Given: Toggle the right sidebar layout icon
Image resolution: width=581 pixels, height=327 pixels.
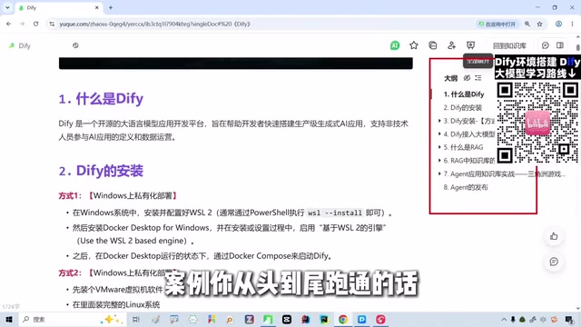Looking at the screenshot, I should (x=560, y=45).
